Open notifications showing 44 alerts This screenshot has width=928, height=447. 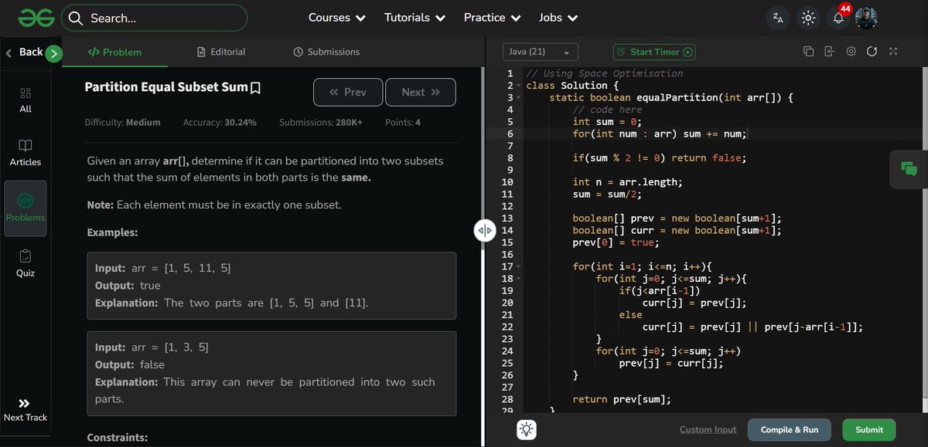[837, 17]
